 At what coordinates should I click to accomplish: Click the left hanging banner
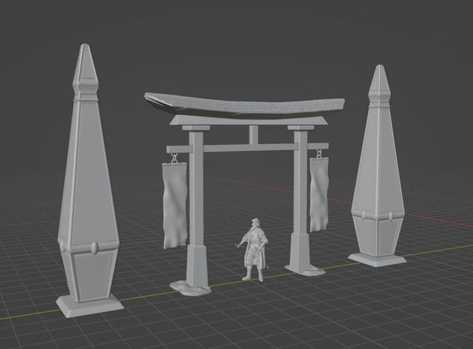click(x=174, y=203)
